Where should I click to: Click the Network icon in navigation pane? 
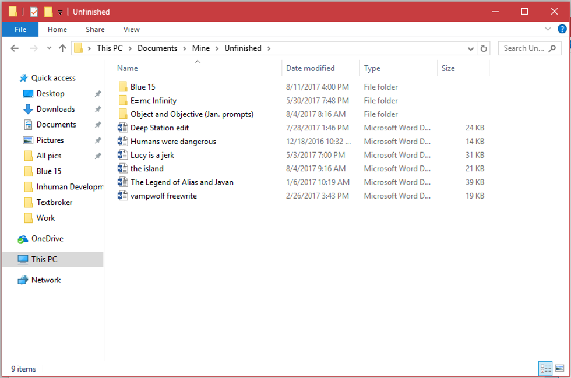point(23,280)
